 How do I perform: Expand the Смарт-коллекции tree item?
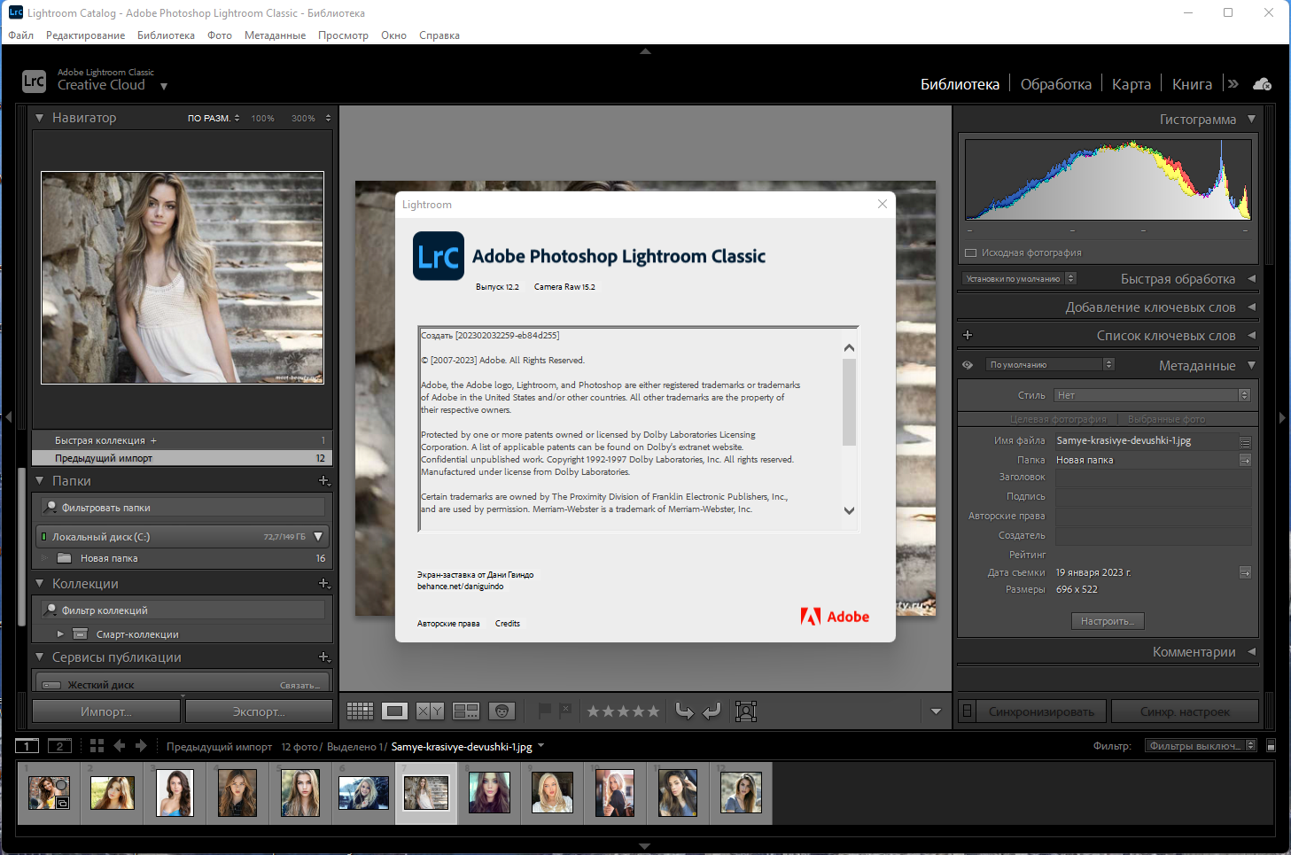(x=60, y=634)
